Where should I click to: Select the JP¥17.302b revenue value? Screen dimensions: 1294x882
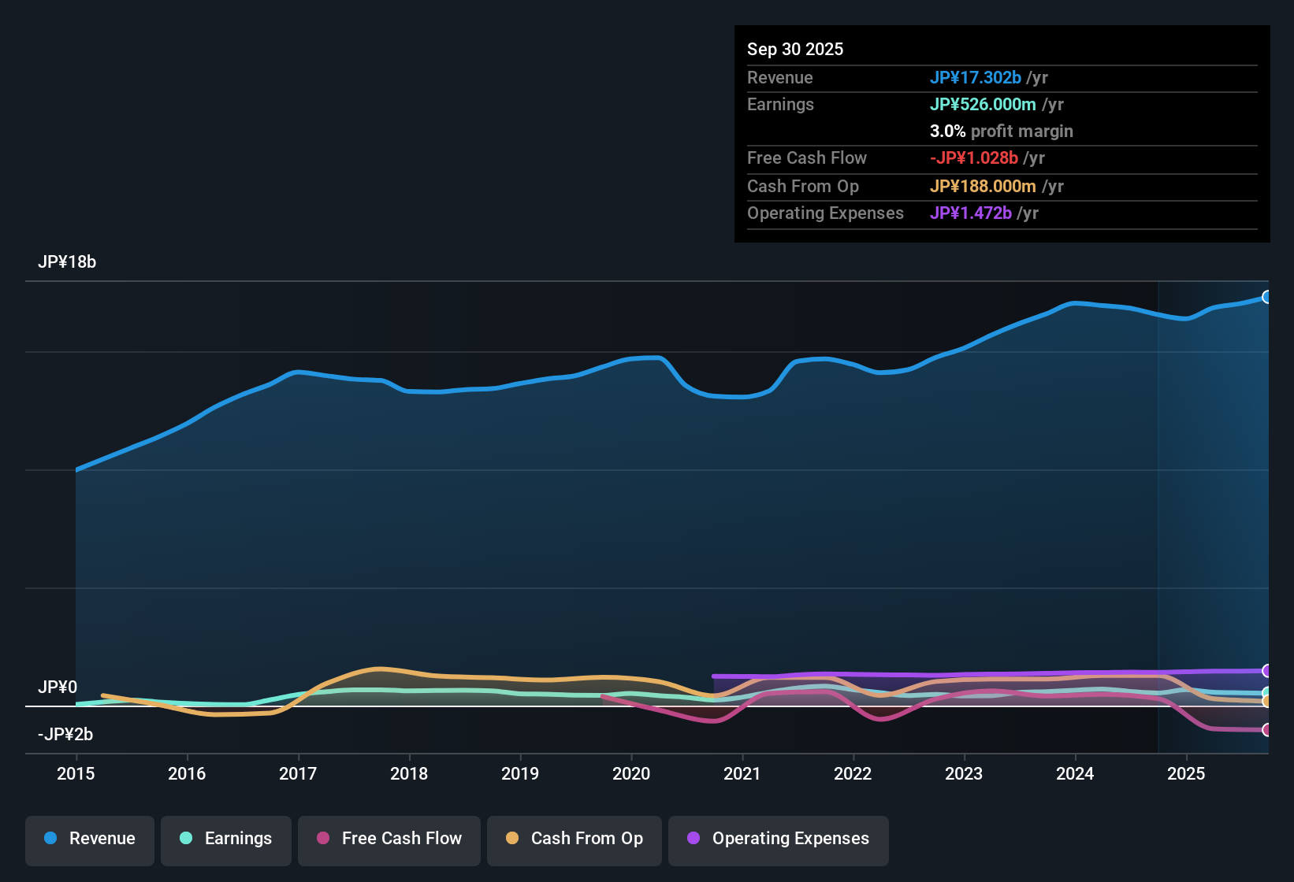(976, 77)
